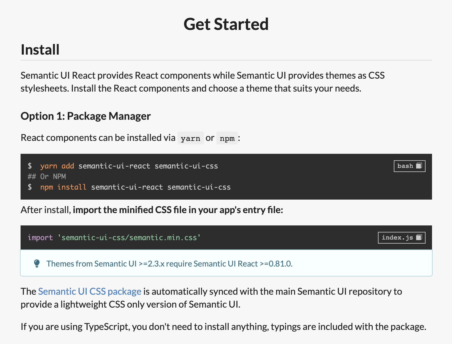The image size is (452, 344).
Task: Copy the bash install commands
Action: click(419, 166)
